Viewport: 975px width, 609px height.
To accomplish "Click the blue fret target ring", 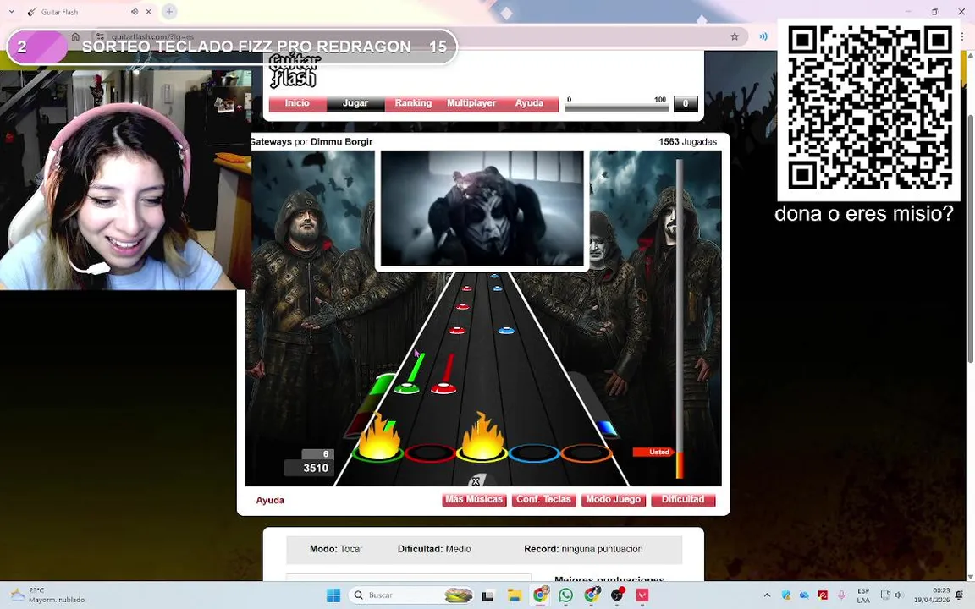I will (x=533, y=453).
